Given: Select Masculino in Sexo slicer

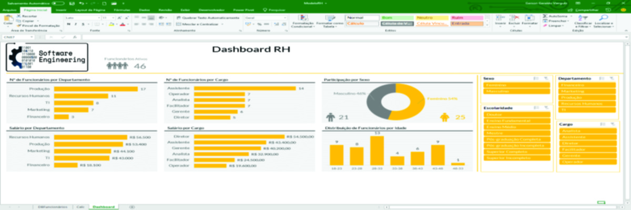Looking at the screenshot, I should pos(516,91).
